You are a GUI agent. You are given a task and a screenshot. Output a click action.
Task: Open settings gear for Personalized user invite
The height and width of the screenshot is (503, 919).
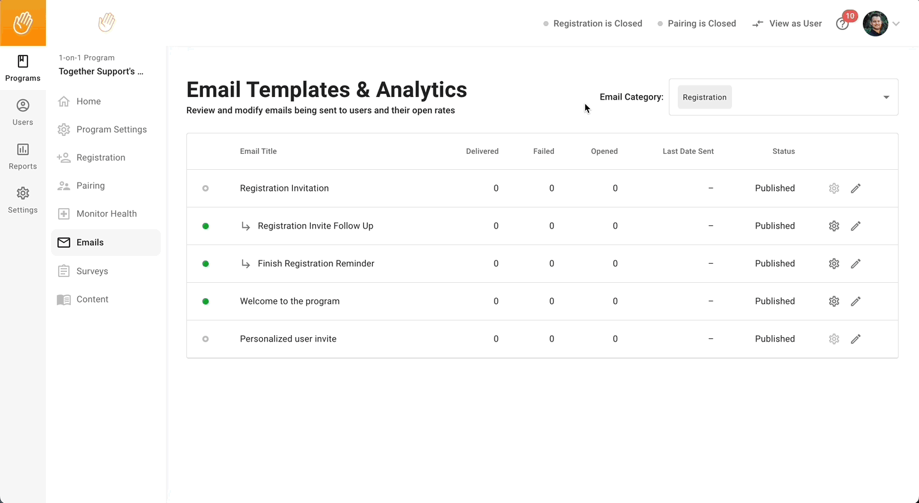tap(834, 339)
